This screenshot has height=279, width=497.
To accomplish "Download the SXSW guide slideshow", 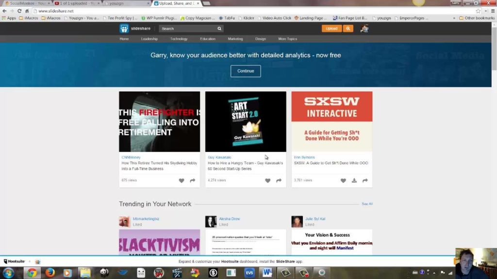I will (354, 180).
